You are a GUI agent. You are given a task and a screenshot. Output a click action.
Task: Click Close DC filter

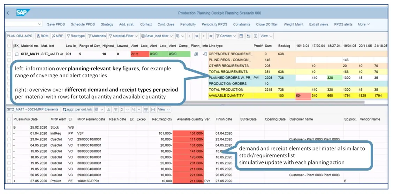coord(267,24)
